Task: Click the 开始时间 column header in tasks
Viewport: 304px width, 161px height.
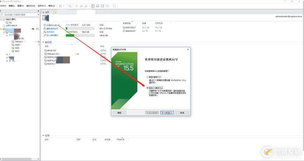Action: click(x=120, y=139)
